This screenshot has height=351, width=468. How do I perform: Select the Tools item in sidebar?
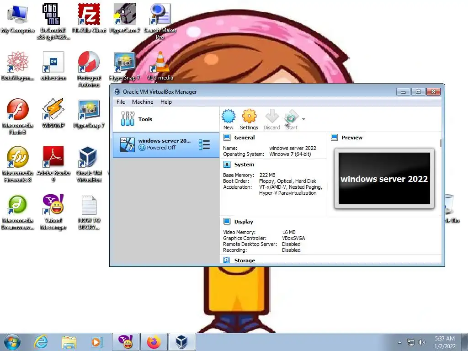coord(166,119)
